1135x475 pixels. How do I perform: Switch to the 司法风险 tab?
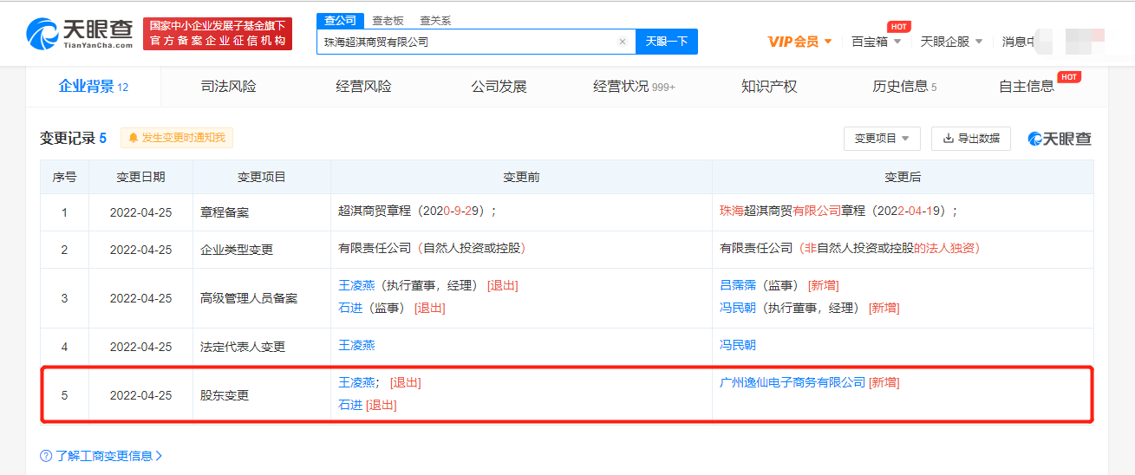click(228, 87)
